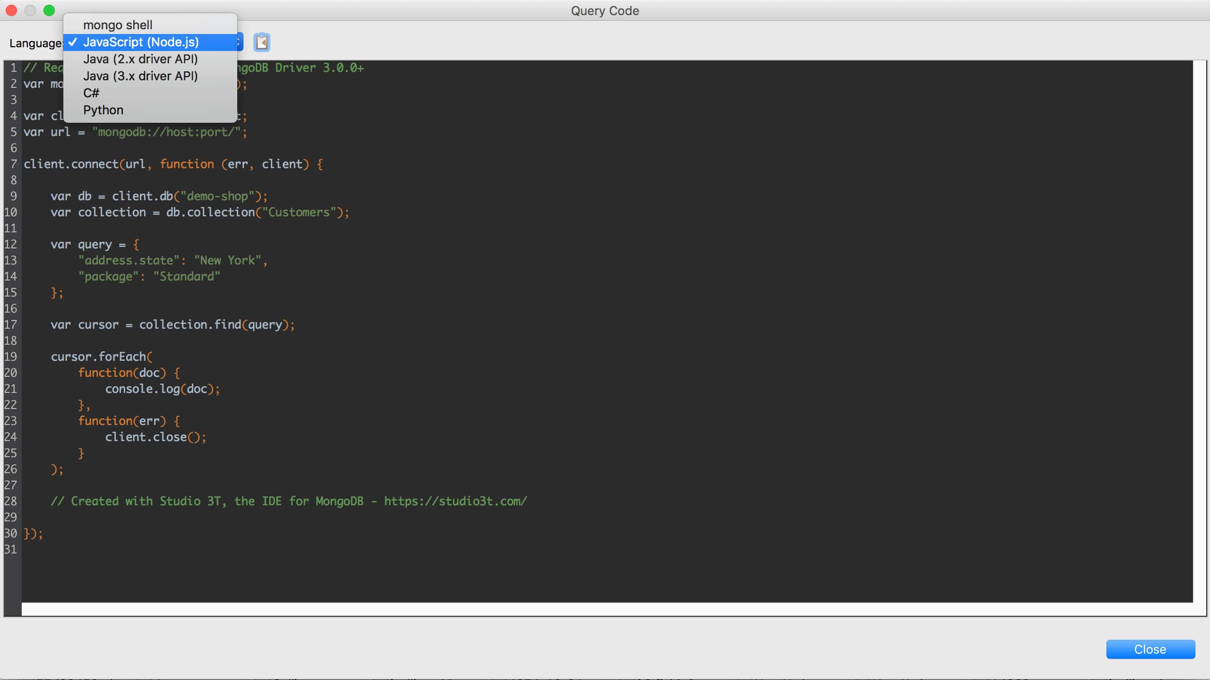Screen dimensions: 1210x680
Task: Click the mongodb://host:port/ string
Action: tap(166, 132)
